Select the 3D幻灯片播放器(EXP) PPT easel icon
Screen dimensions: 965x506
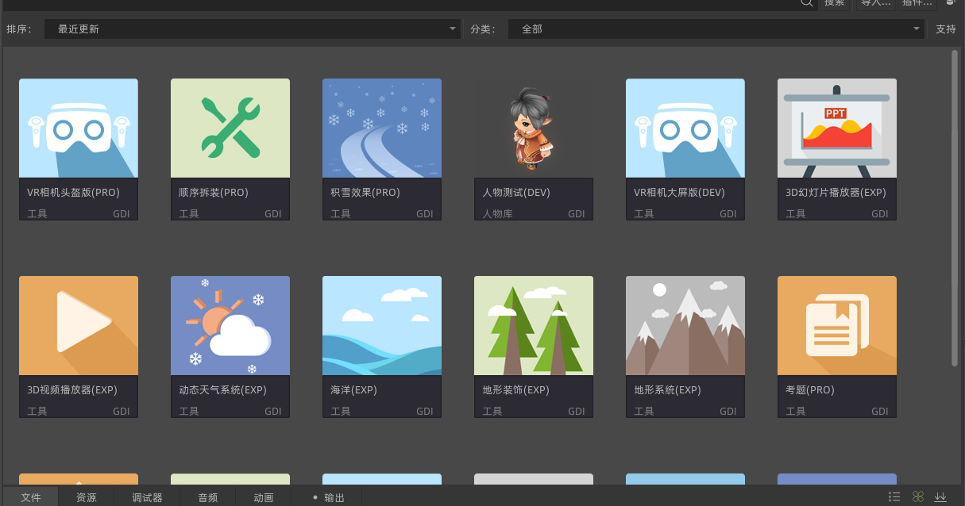(837, 128)
